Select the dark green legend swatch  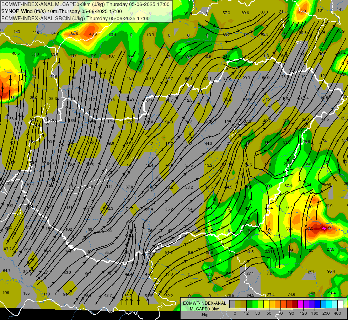click(x=249, y=304)
